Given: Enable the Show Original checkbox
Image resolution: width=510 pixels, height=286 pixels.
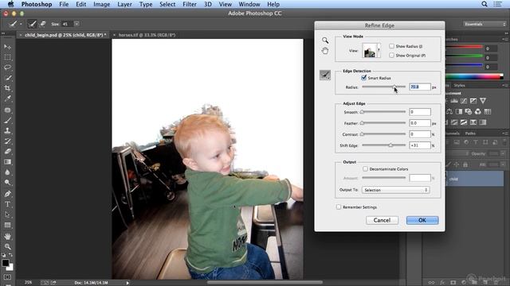Looking at the screenshot, I should (391, 55).
